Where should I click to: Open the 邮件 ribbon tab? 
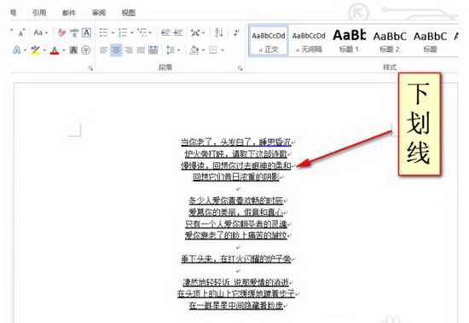coord(69,13)
